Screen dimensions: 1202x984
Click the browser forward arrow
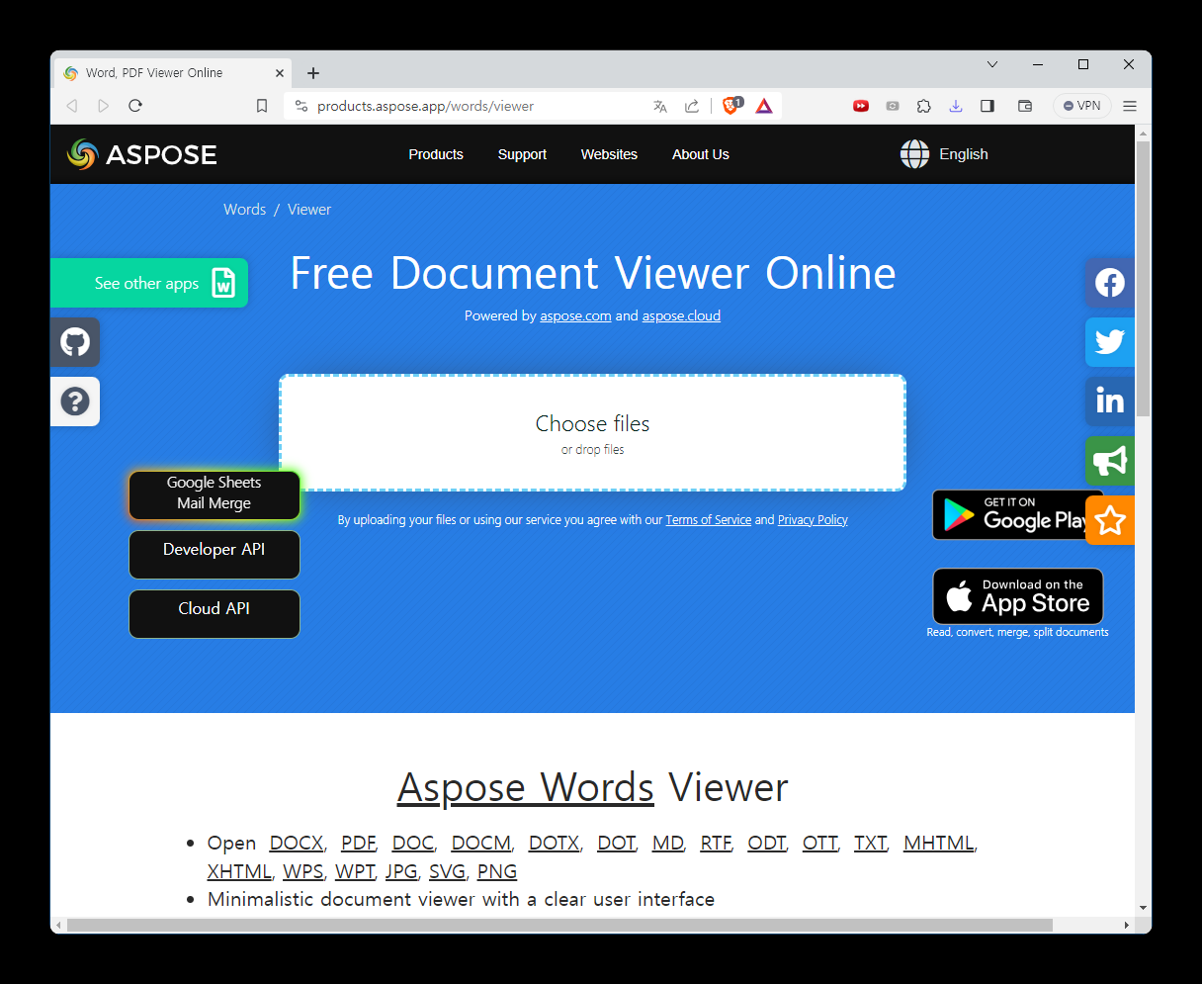[103, 106]
